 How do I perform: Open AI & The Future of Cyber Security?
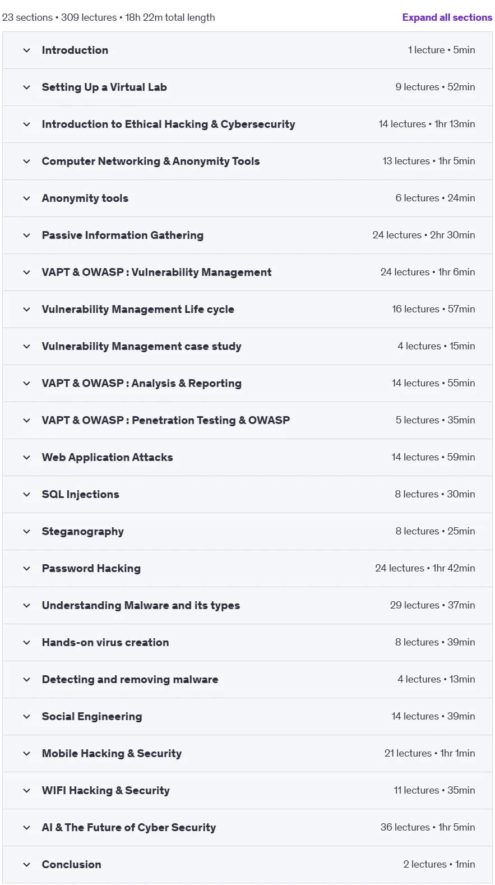tap(247, 828)
